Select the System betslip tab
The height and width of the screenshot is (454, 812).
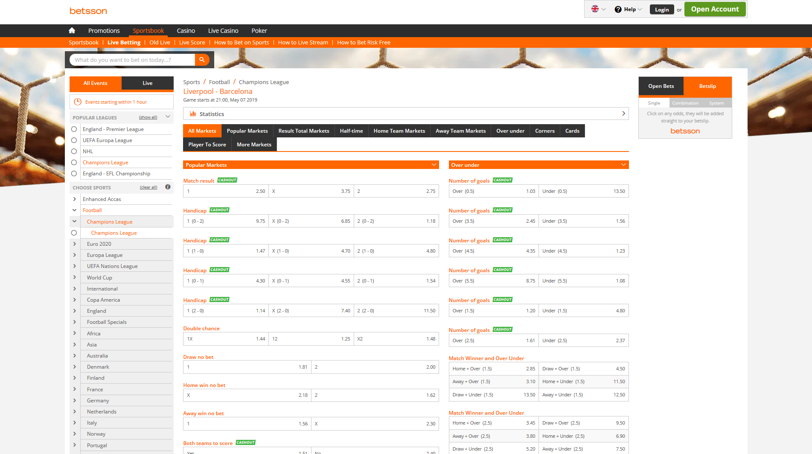coord(716,103)
